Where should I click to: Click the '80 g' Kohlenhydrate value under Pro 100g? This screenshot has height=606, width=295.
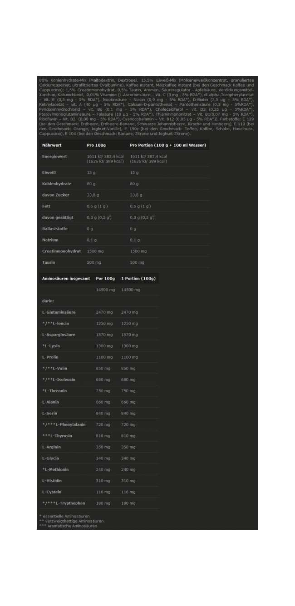coord(91,184)
